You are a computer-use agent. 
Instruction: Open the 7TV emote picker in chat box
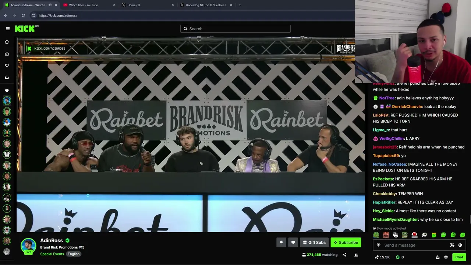point(452,245)
